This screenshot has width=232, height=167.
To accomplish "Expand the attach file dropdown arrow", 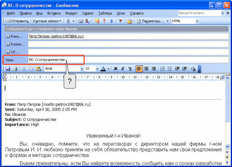I will pyautogui.click(x=73, y=21).
